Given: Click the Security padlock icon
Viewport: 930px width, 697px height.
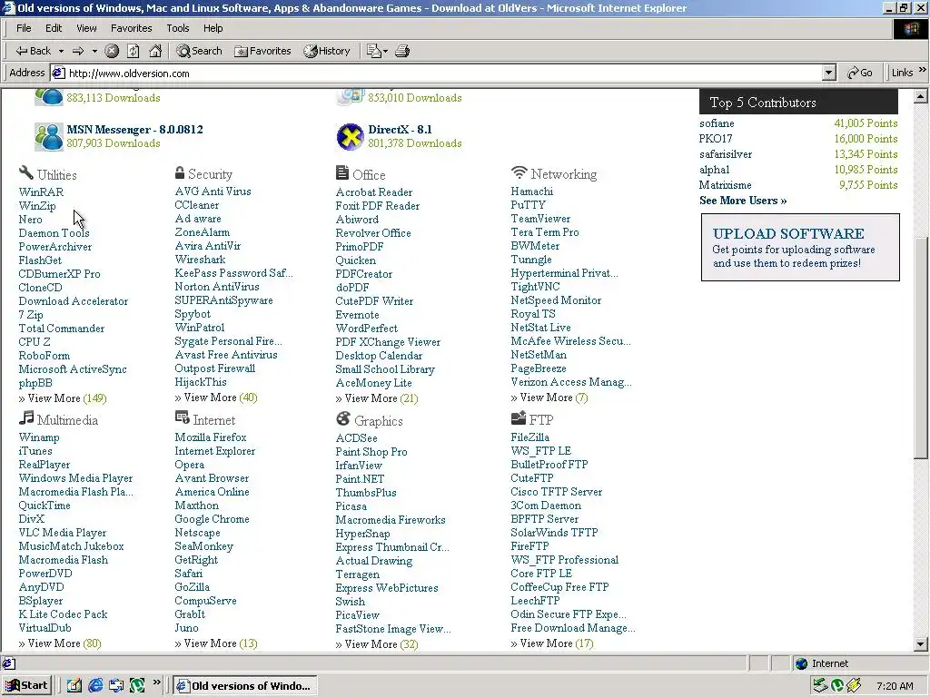Looking at the screenshot, I should pos(180,172).
